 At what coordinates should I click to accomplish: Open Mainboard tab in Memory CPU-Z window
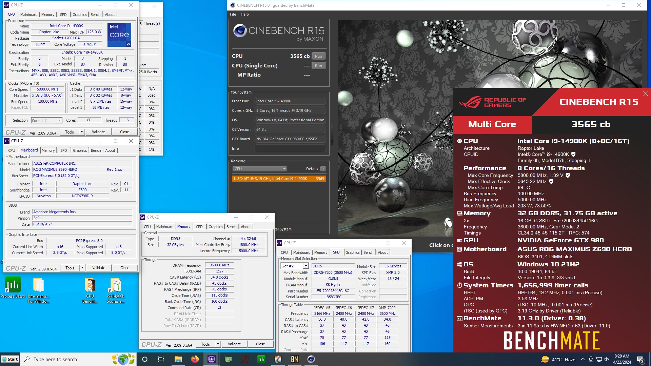click(x=165, y=227)
